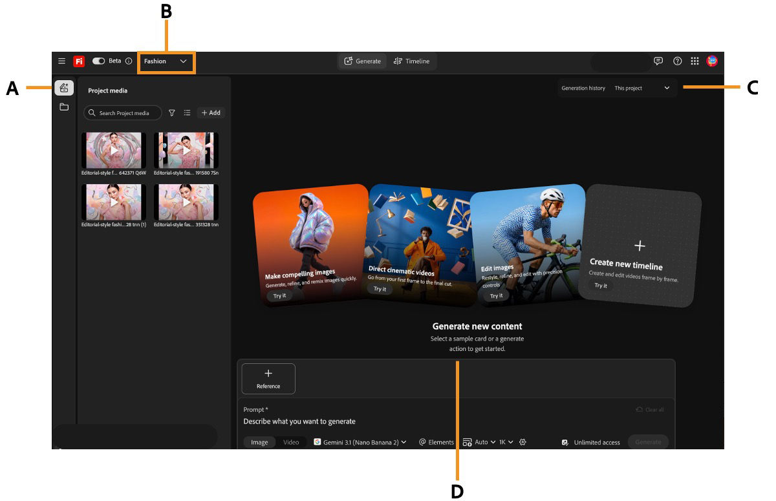This screenshot has width=776, height=501.
Task: Click the Project media panel title
Action: [108, 91]
